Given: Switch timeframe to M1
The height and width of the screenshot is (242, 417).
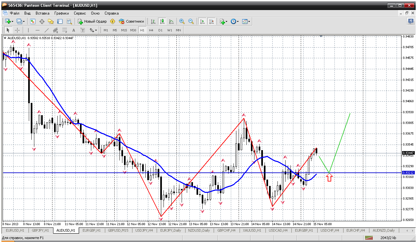Looking at the screenshot, I should pyautogui.click(x=106, y=30).
